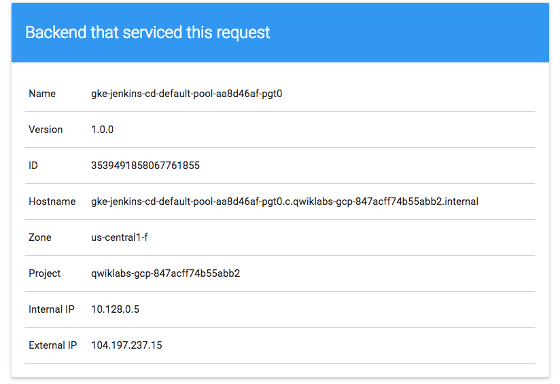
Task: Click the Name row label
Action: 42,94
